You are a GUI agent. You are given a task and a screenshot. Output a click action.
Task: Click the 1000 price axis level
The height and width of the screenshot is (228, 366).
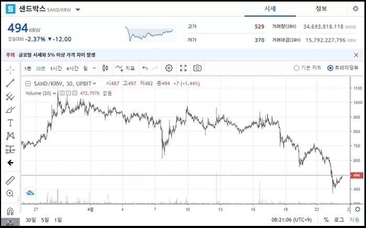coord(358,103)
